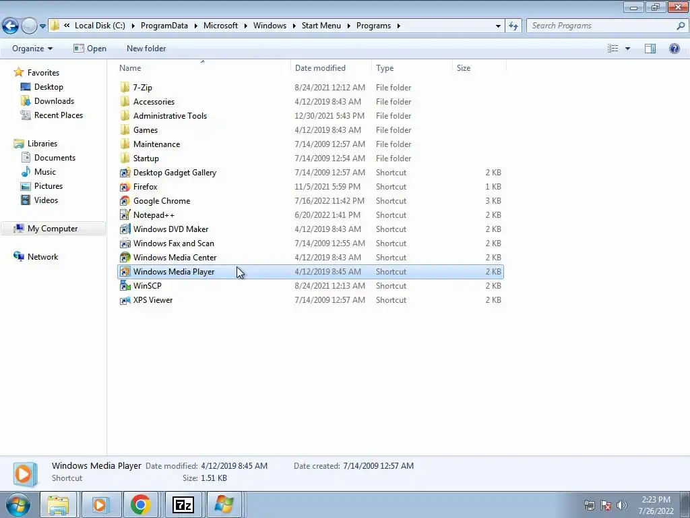The width and height of the screenshot is (690, 518).
Task: Select the Windows Media Center shortcut icon
Action: tap(125, 257)
